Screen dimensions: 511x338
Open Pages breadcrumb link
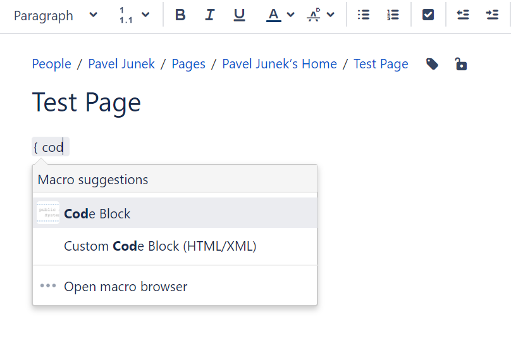click(x=188, y=64)
